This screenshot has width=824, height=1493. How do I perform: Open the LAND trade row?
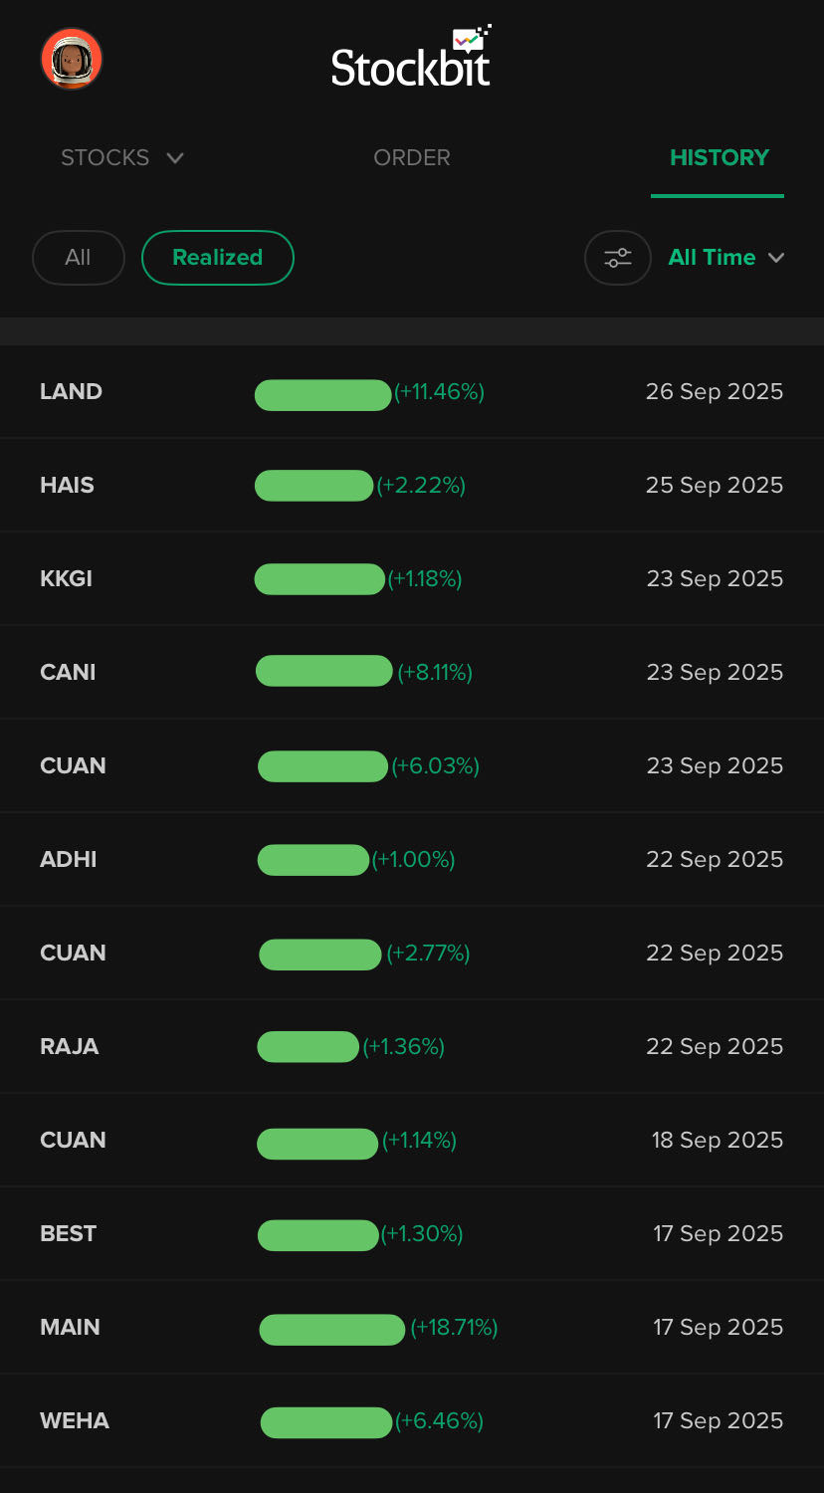pos(412,392)
